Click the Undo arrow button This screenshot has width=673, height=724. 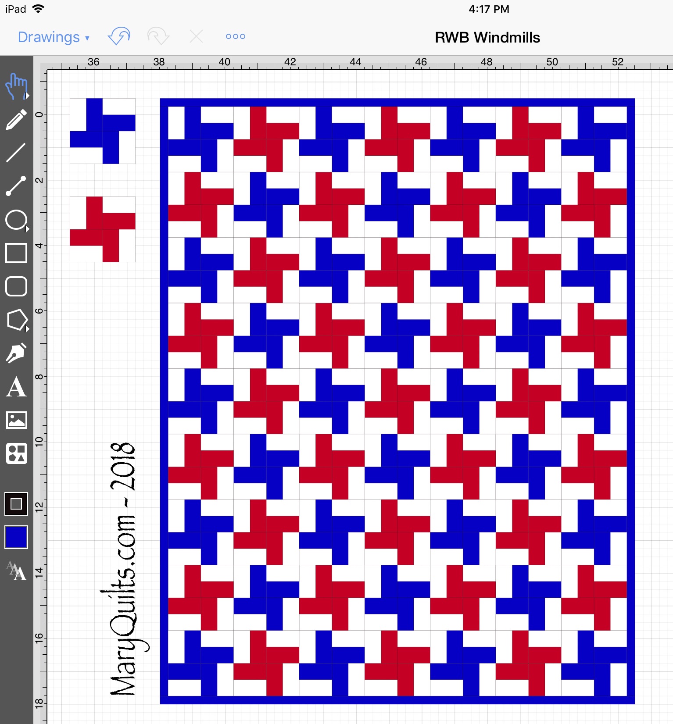click(x=119, y=36)
